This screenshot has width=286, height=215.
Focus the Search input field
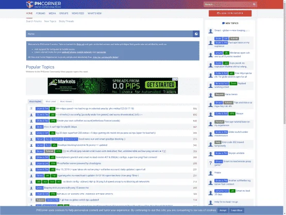tap(228, 4)
